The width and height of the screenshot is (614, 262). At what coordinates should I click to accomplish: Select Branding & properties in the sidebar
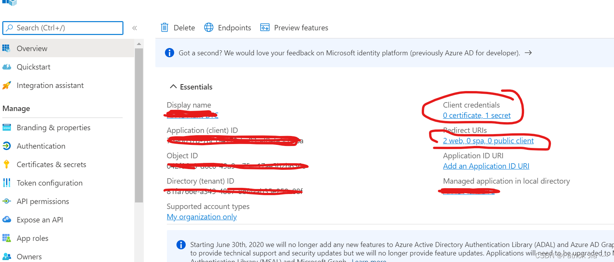(x=53, y=128)
